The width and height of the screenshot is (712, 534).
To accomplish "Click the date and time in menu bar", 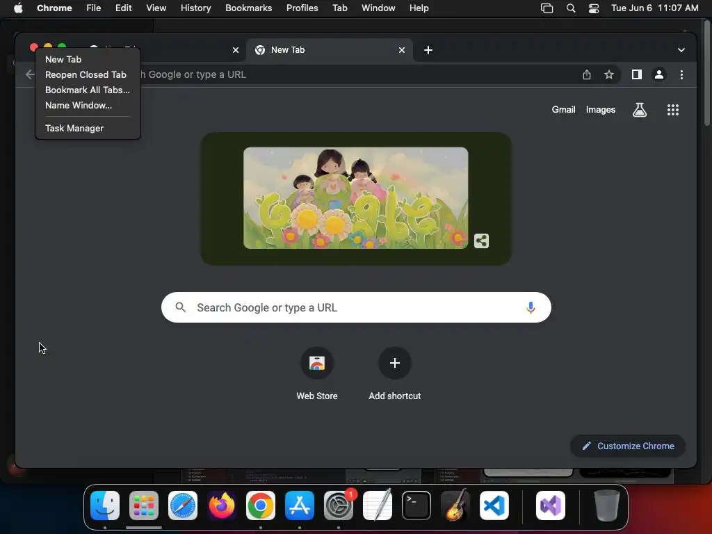I will point(654,8).
